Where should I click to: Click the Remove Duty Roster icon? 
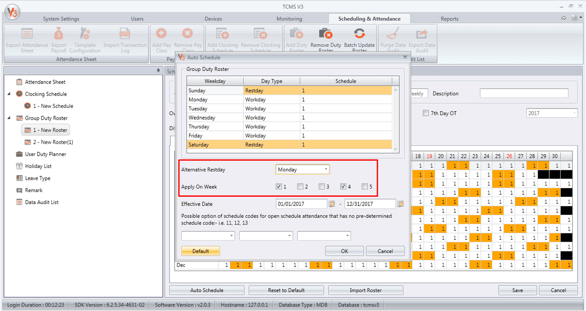326,34
